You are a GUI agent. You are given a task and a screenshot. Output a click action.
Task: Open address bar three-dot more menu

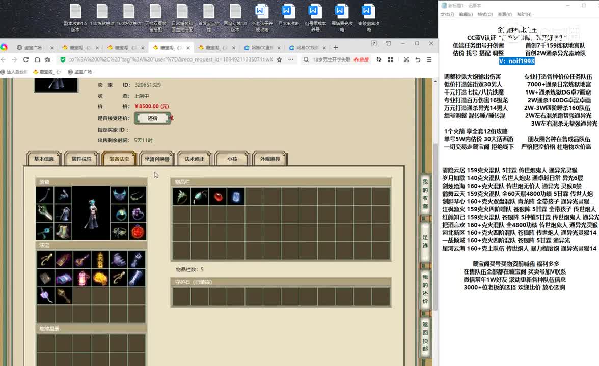291,59
